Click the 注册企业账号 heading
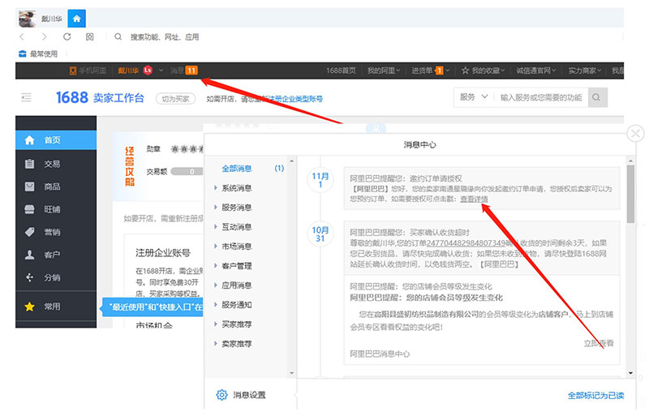The width and height of the screenshot is (649, 420). click(163, 253)
